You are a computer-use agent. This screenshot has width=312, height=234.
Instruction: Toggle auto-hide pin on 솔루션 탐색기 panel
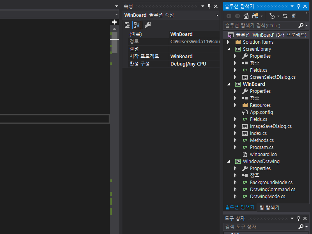click(x=298, y=6)
